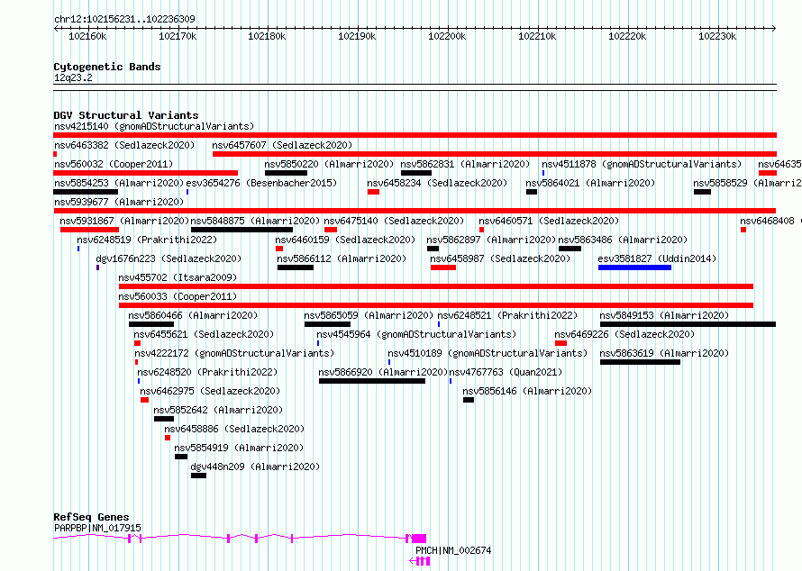Click nsv4222172 gnomADStructuralVariants label
This screenshot has width=802, height=571.
234,353
